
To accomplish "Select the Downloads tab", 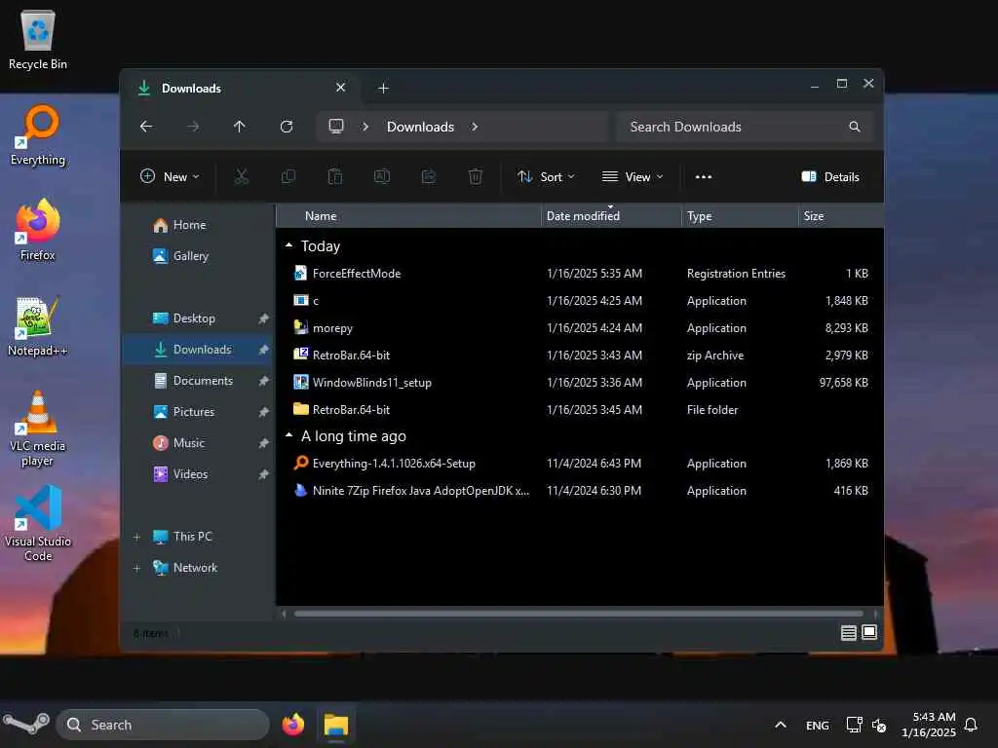I will coord(241,88).
